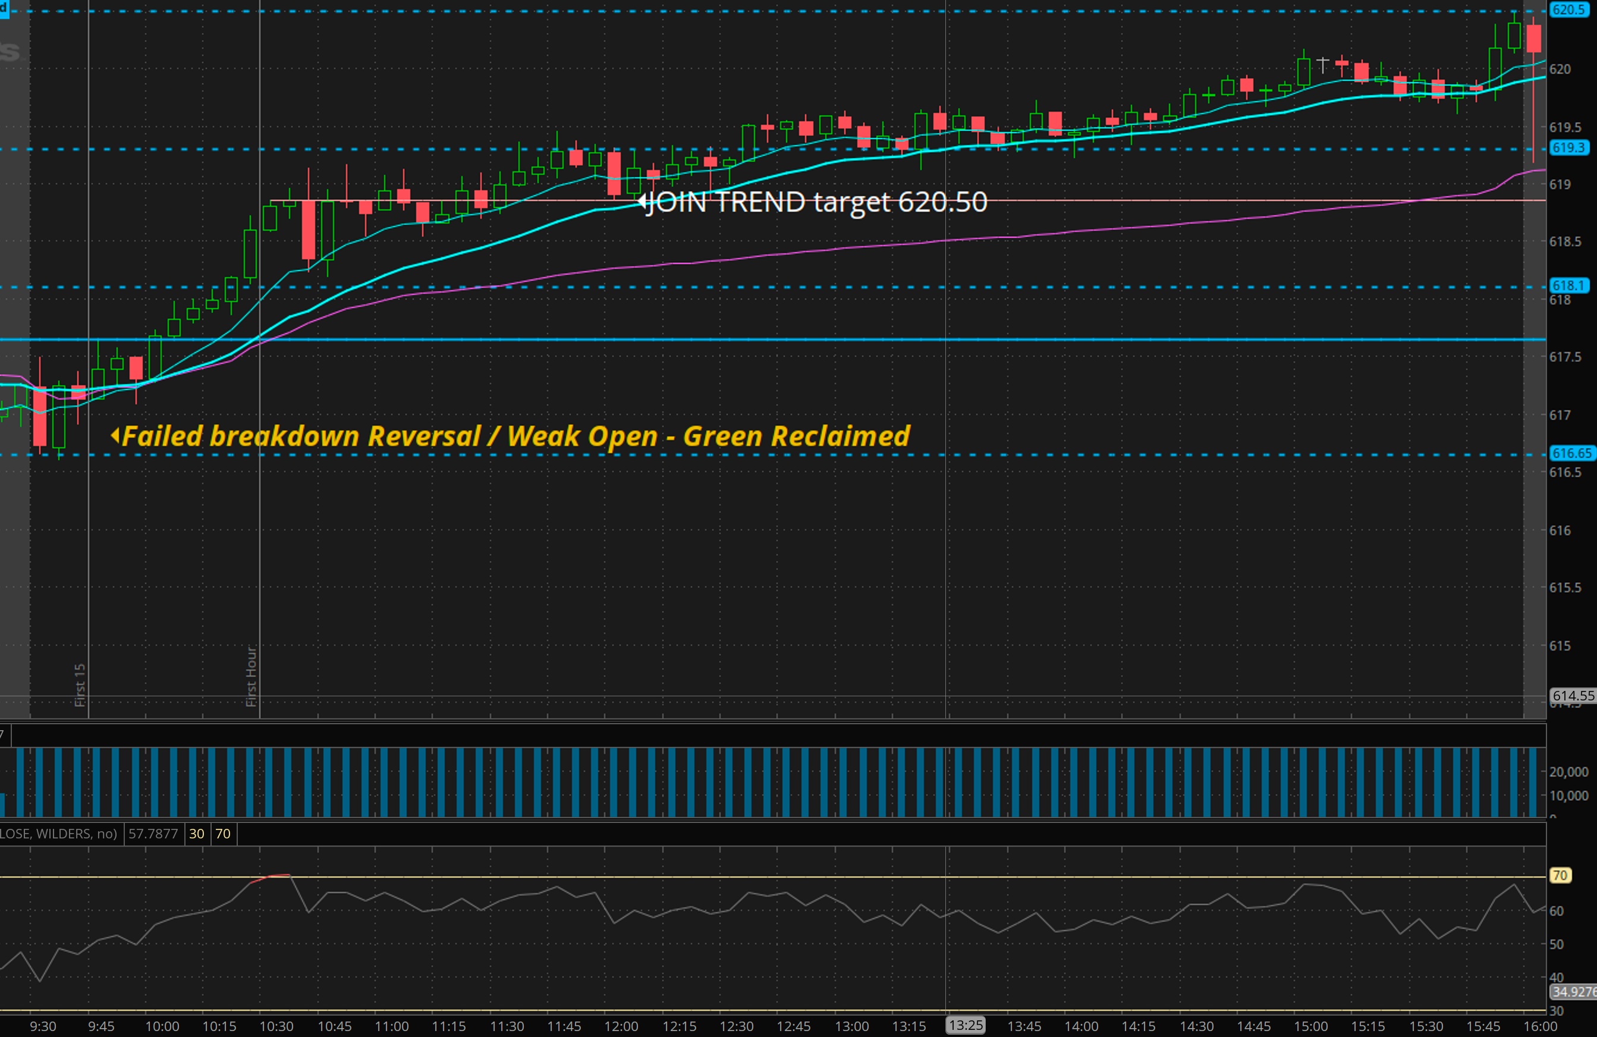Select the Failed breakdown Reversal yellow text note
The width and height of the screenshot is (1597, 1037).
tap(515, 436)
